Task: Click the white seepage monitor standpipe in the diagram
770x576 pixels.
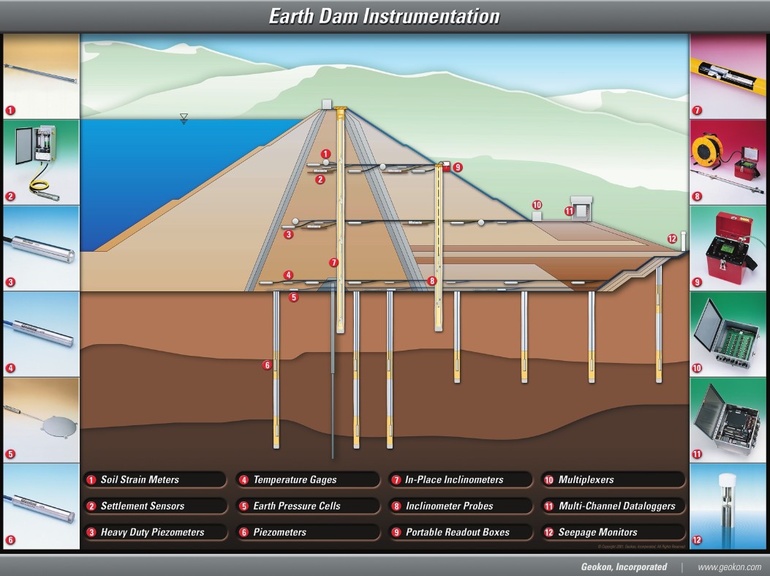Action: coord(683,242)
